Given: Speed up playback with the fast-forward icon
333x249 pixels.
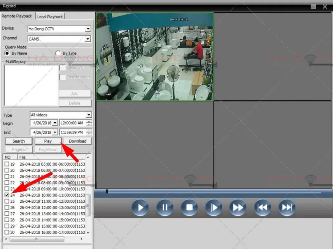Looking at the screenshot, I should 238,207.
